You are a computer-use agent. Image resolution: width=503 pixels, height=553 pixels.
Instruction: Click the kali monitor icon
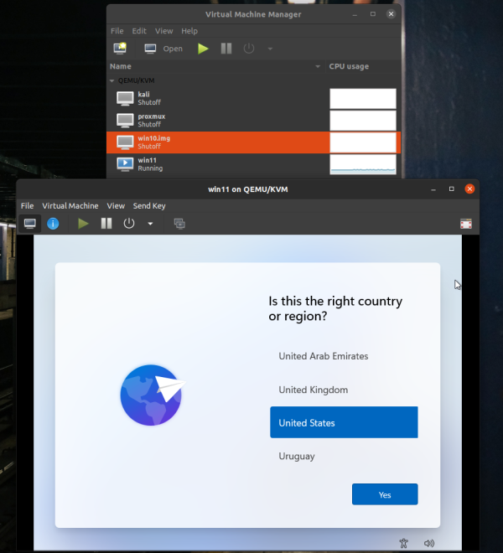125,98
